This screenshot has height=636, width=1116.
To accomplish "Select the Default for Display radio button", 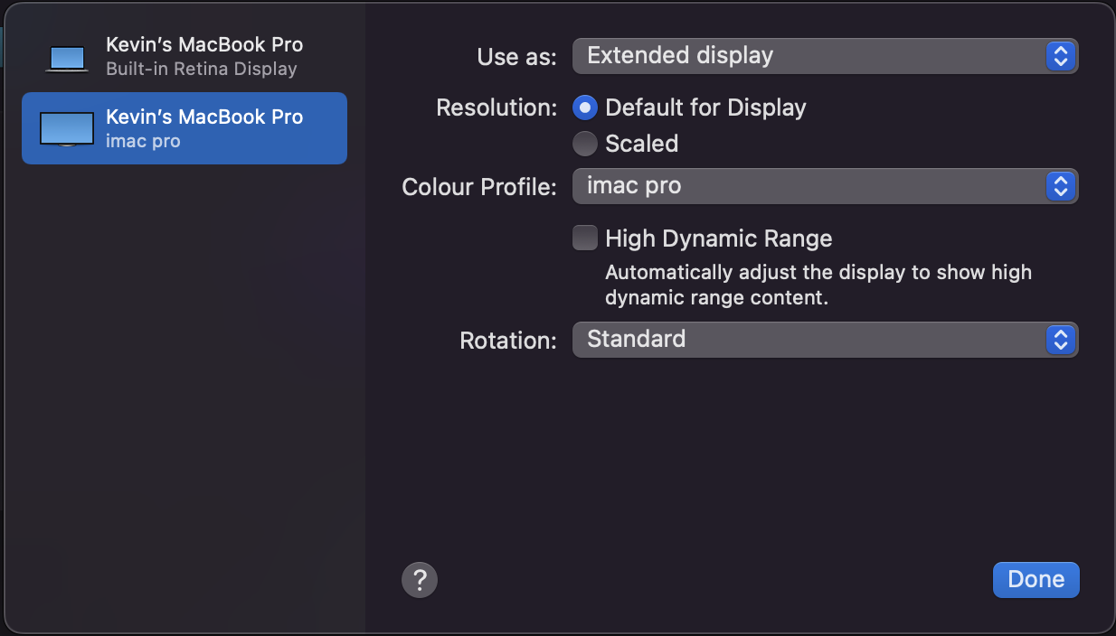I will coord(585,108).
